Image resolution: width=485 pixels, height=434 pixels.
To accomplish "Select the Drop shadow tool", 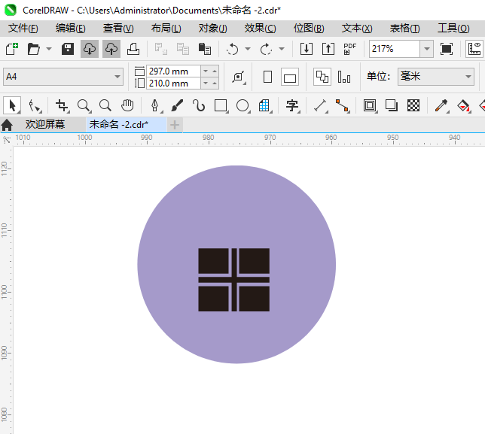I will point(392,105).
